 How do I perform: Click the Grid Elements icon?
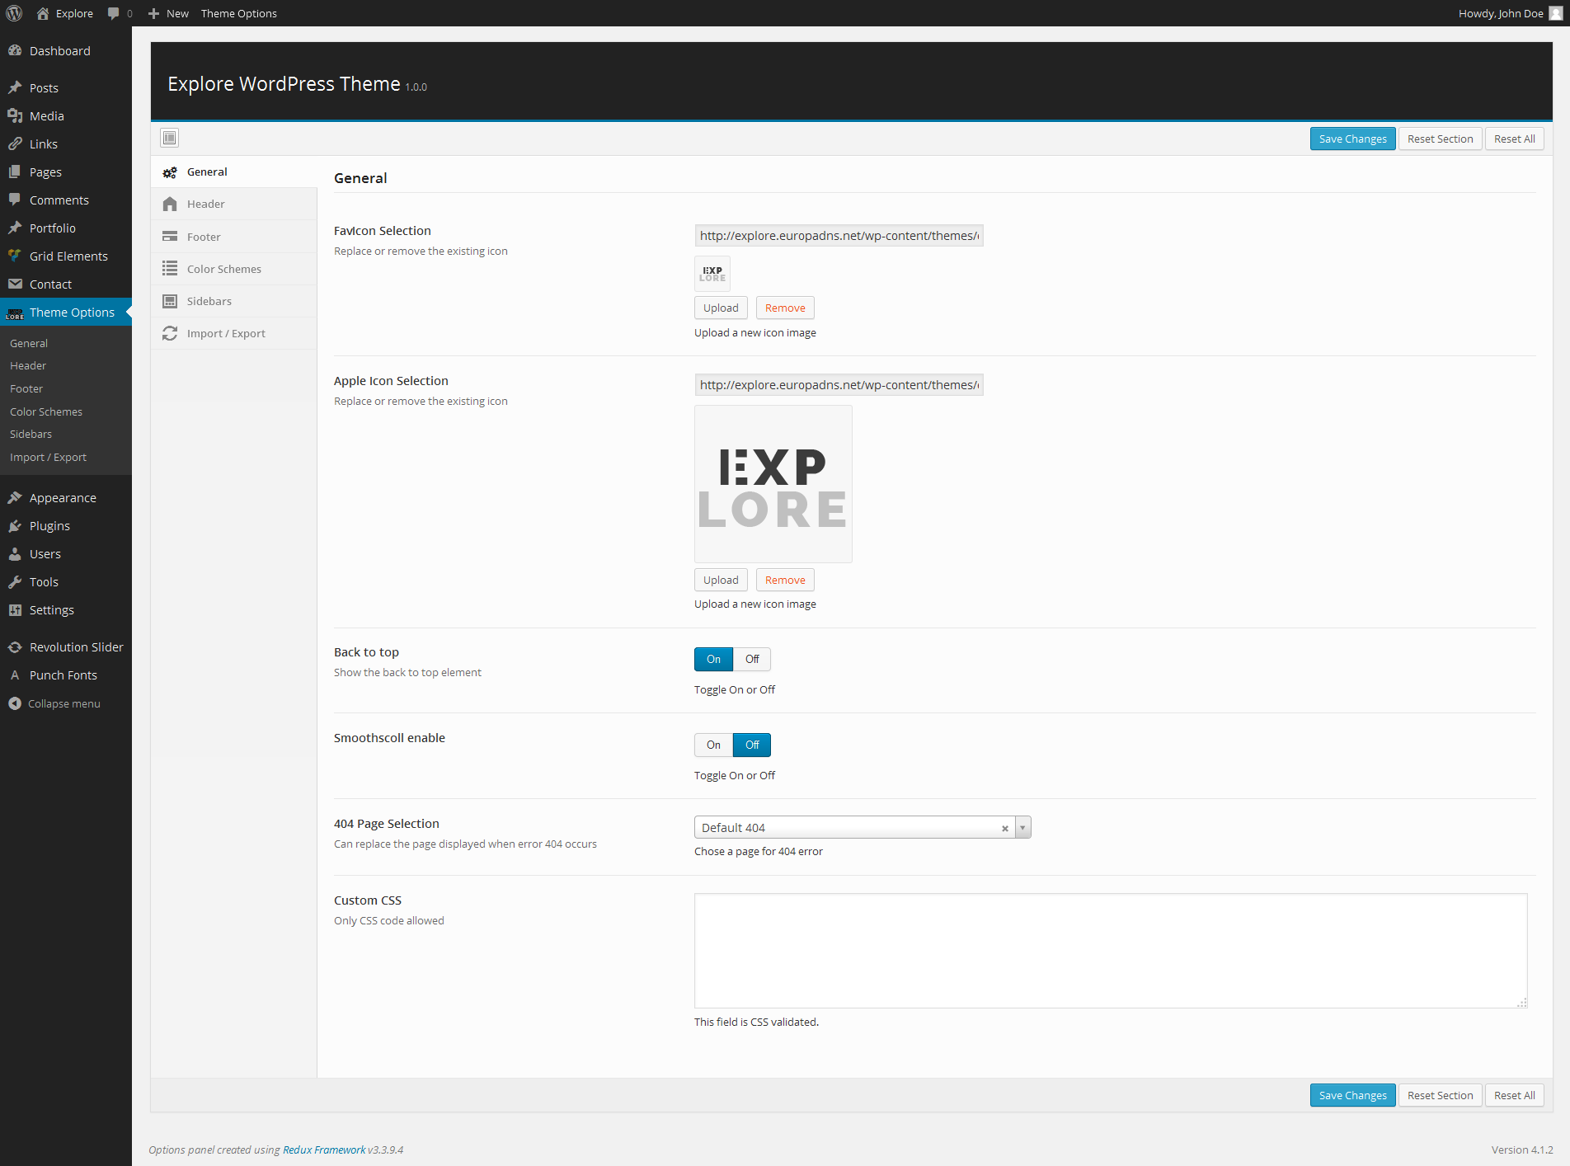point(15,256)
